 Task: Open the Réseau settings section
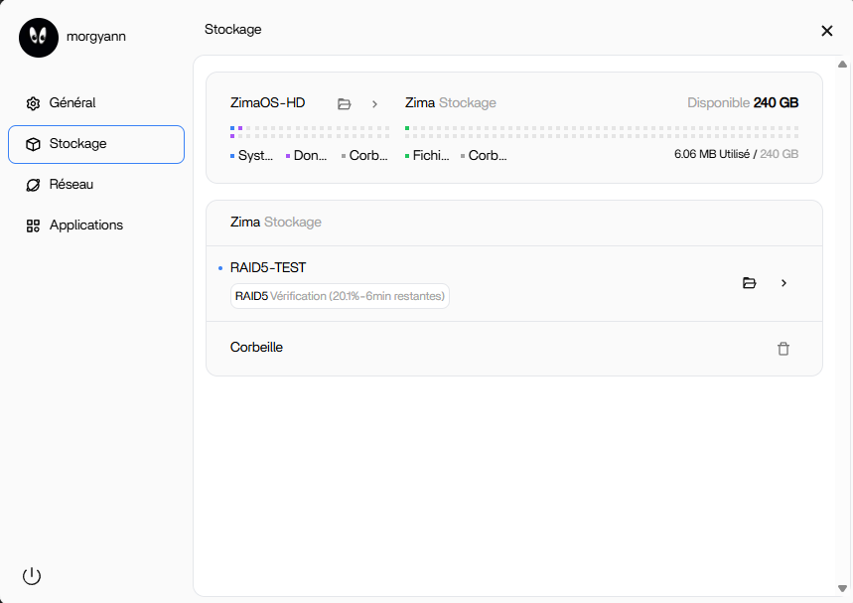(x=96, y=185)
